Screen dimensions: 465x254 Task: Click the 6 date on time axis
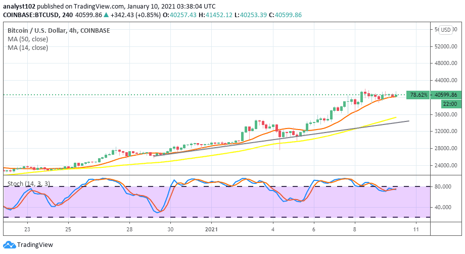[314, 229]
